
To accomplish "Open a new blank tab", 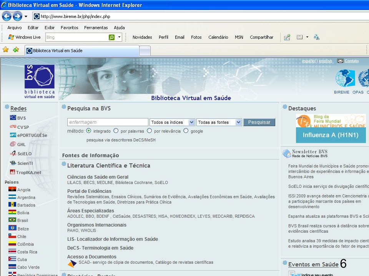I will (x=145, y=51).
